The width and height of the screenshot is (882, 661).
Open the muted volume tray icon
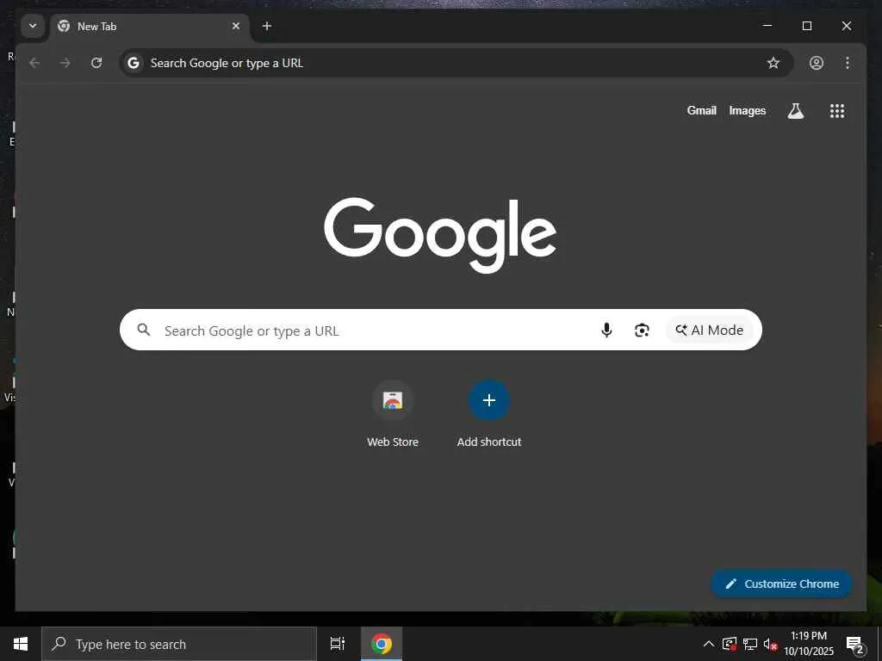pyautogui.click(x=770, y=644)
